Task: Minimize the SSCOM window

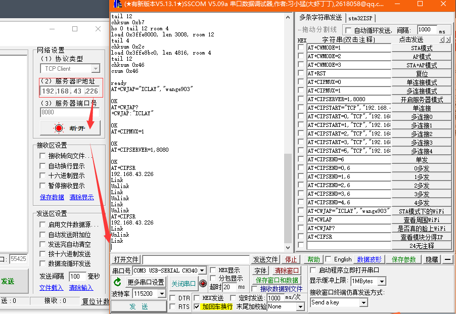Action: pyautogui.click(x=397, y=4)
